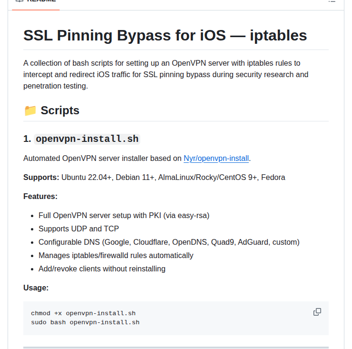Click the 'Supports:' bold label
The image size is (352, 349).
[41, 178]
